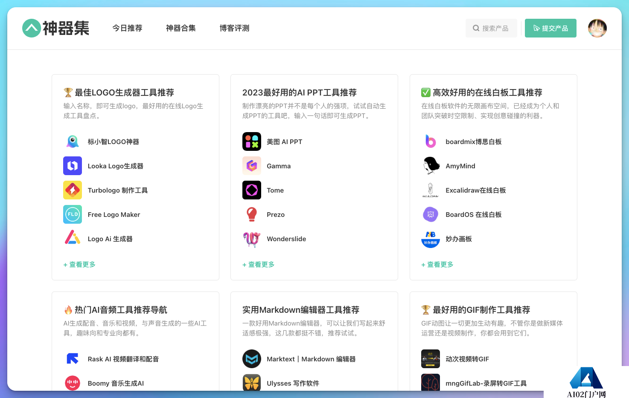
Task: Click the 搜索产品 search field
Action: point(491,28)
